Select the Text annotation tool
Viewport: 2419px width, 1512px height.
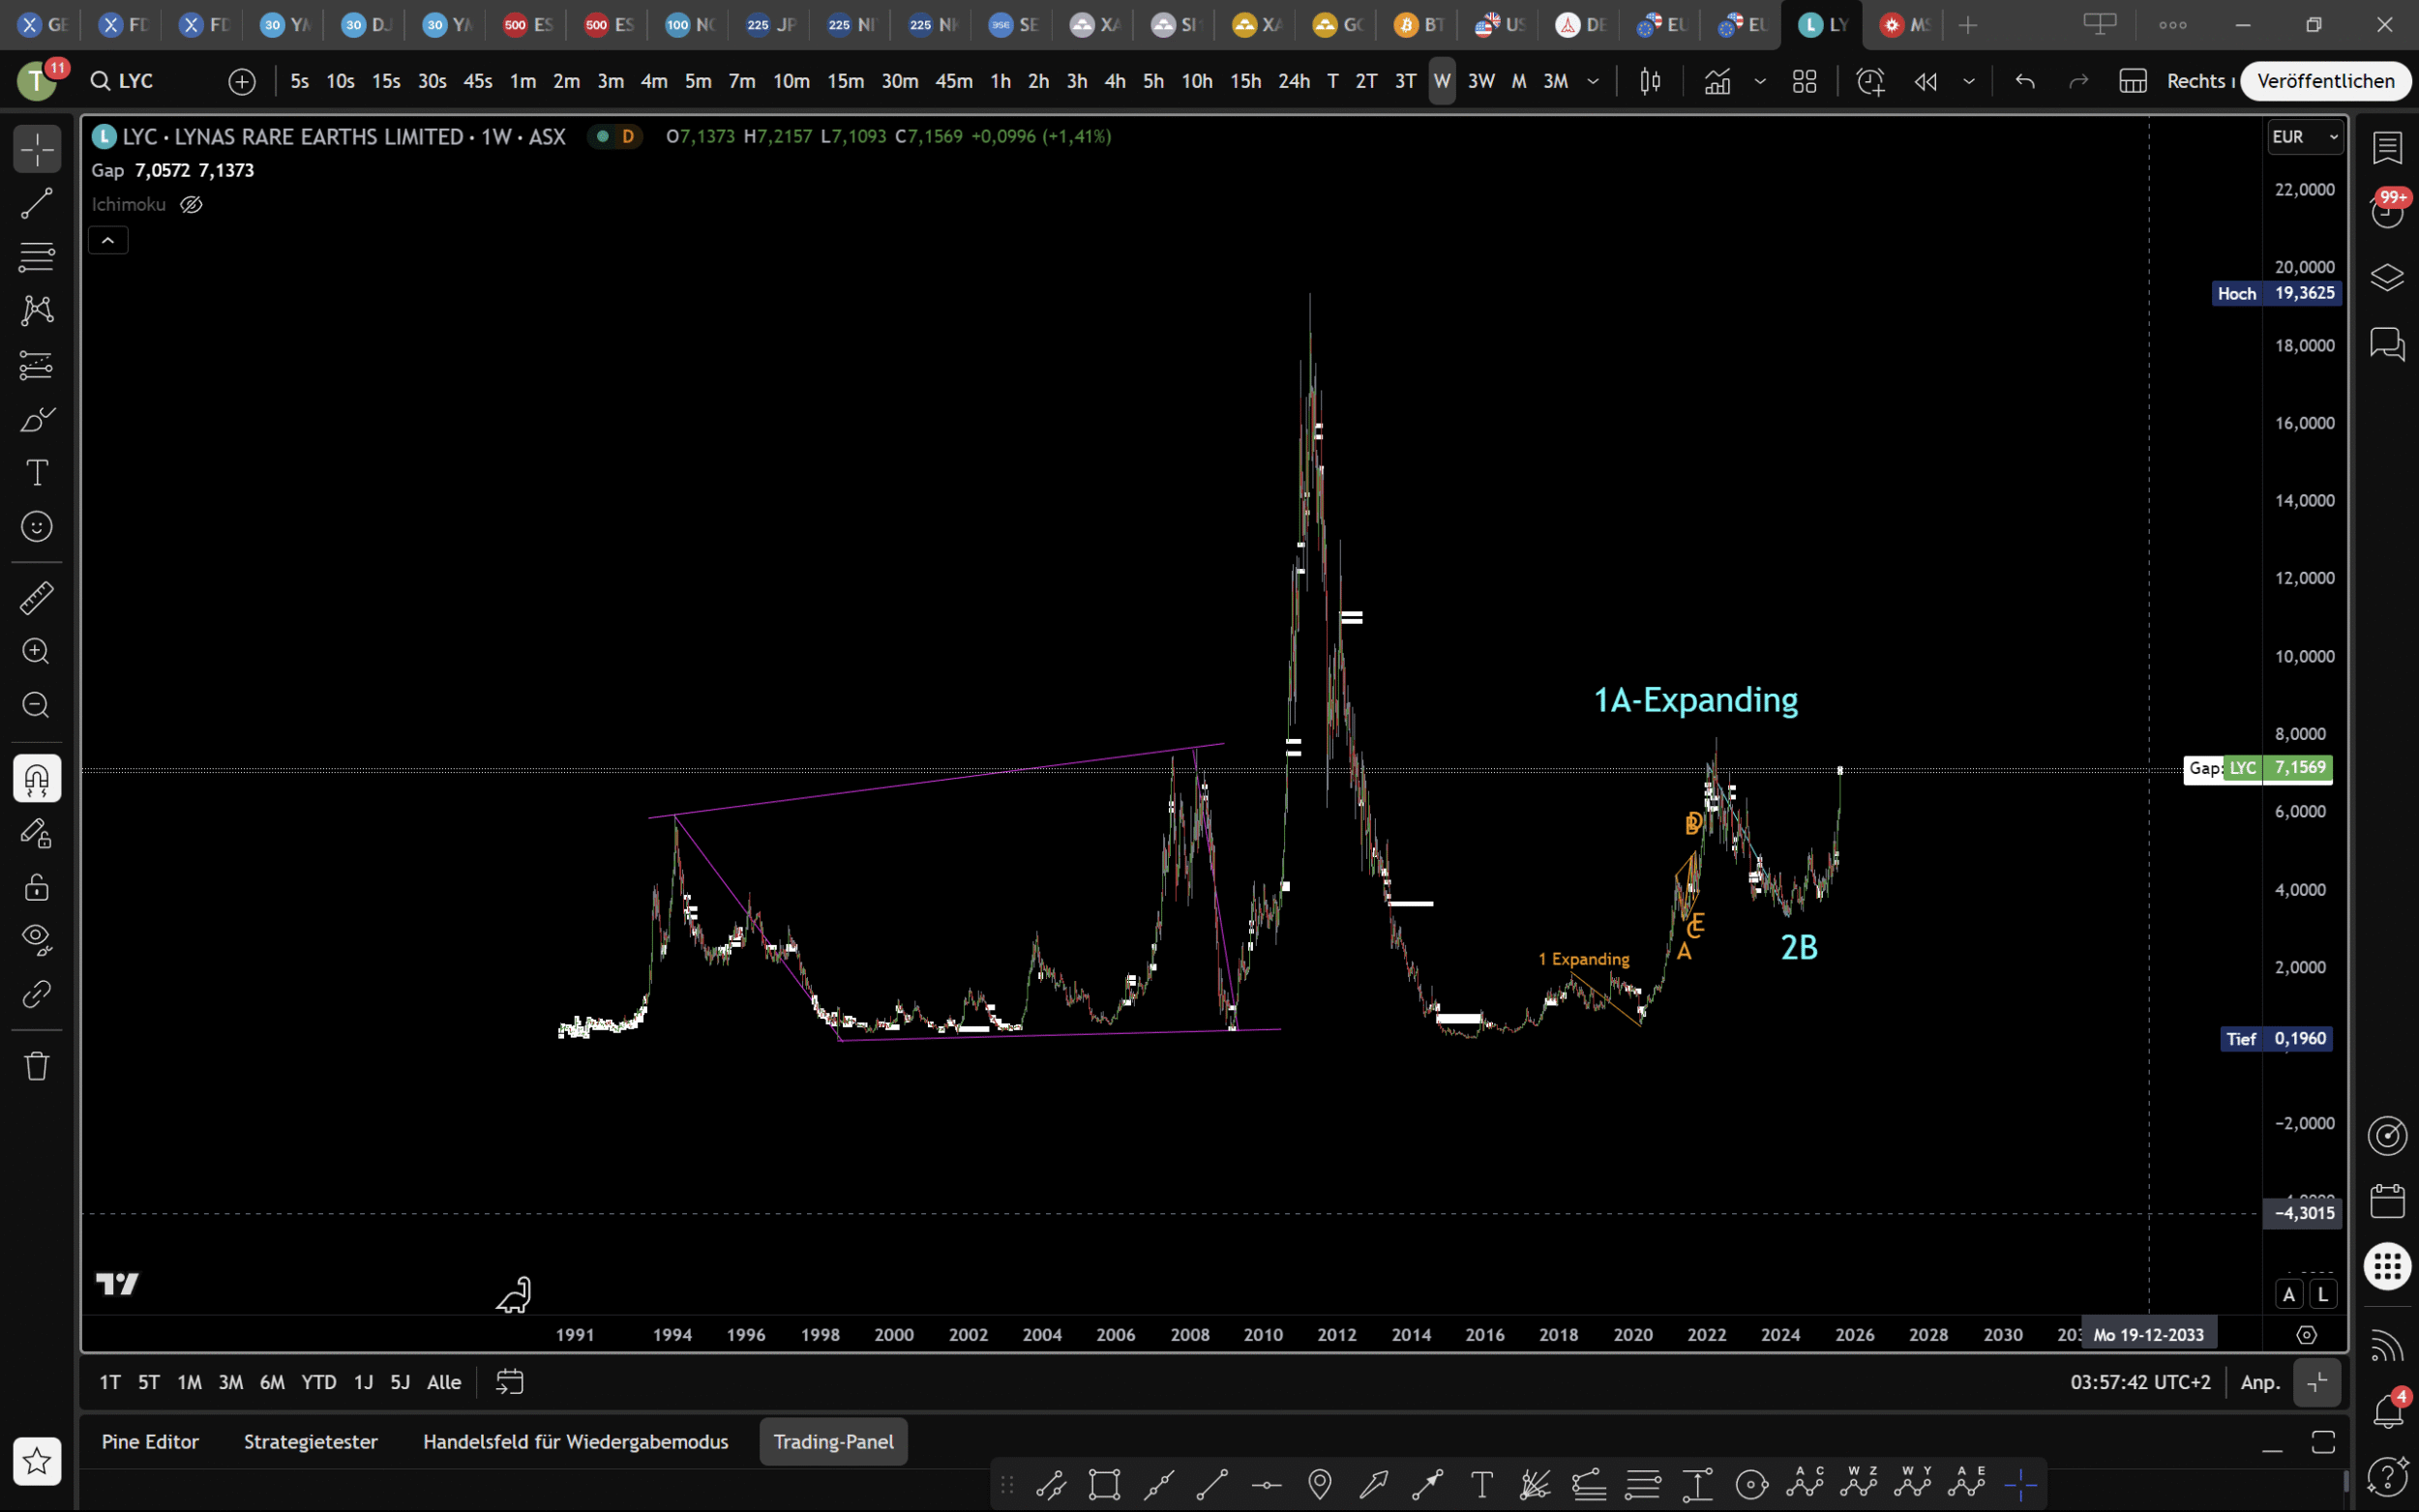click(37, 472)
